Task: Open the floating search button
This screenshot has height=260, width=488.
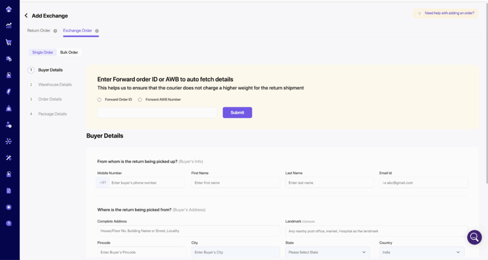Action: [x=474, y=237]
